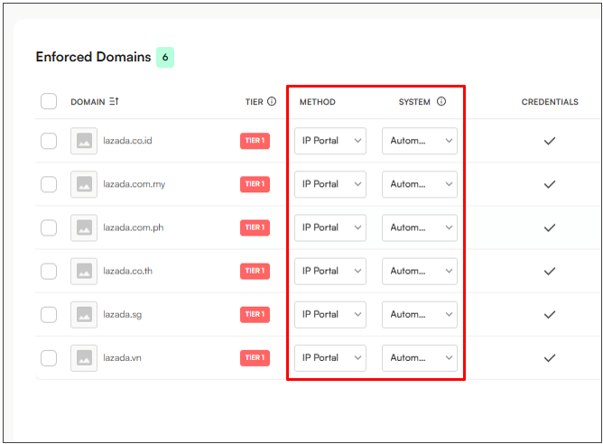Click the lazada.com.my image placeholder thumbnail

[84, 184]
